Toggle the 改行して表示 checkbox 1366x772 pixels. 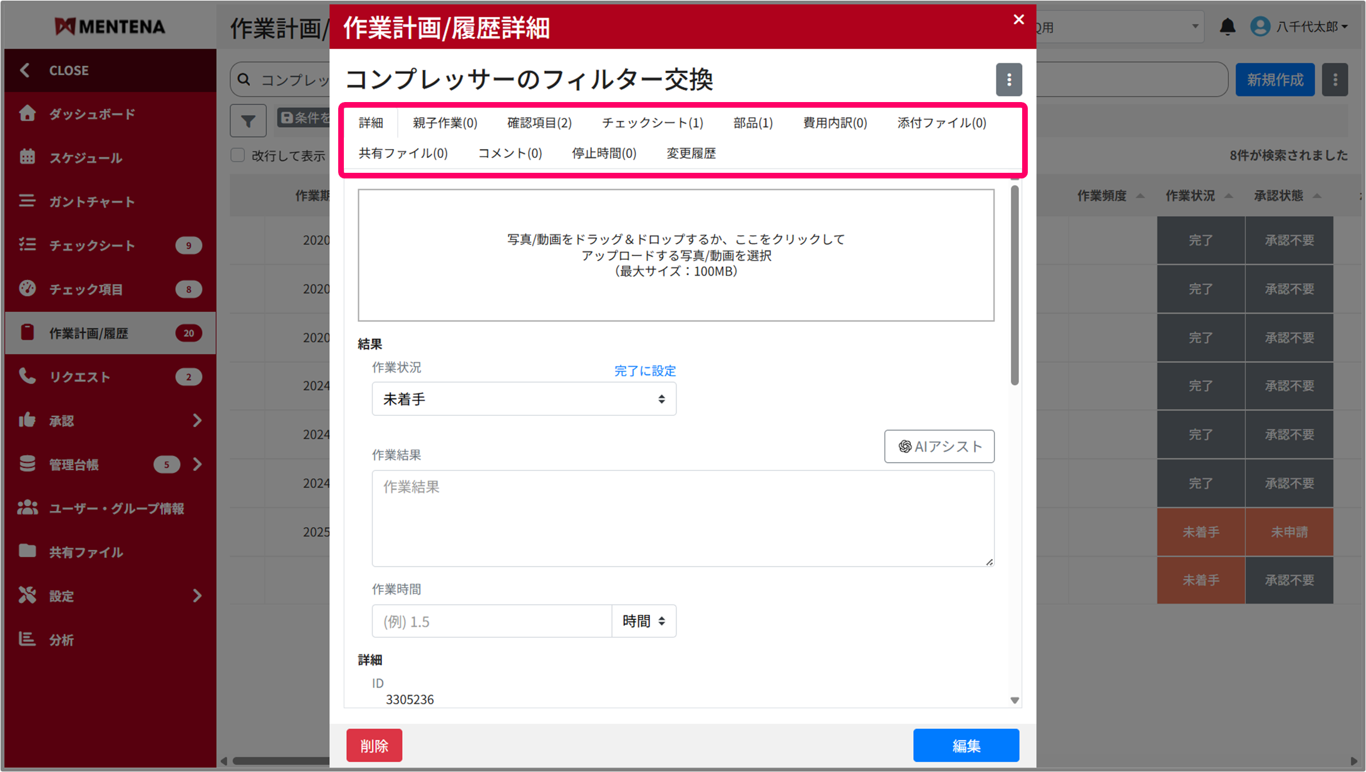(x=238, y=155)
